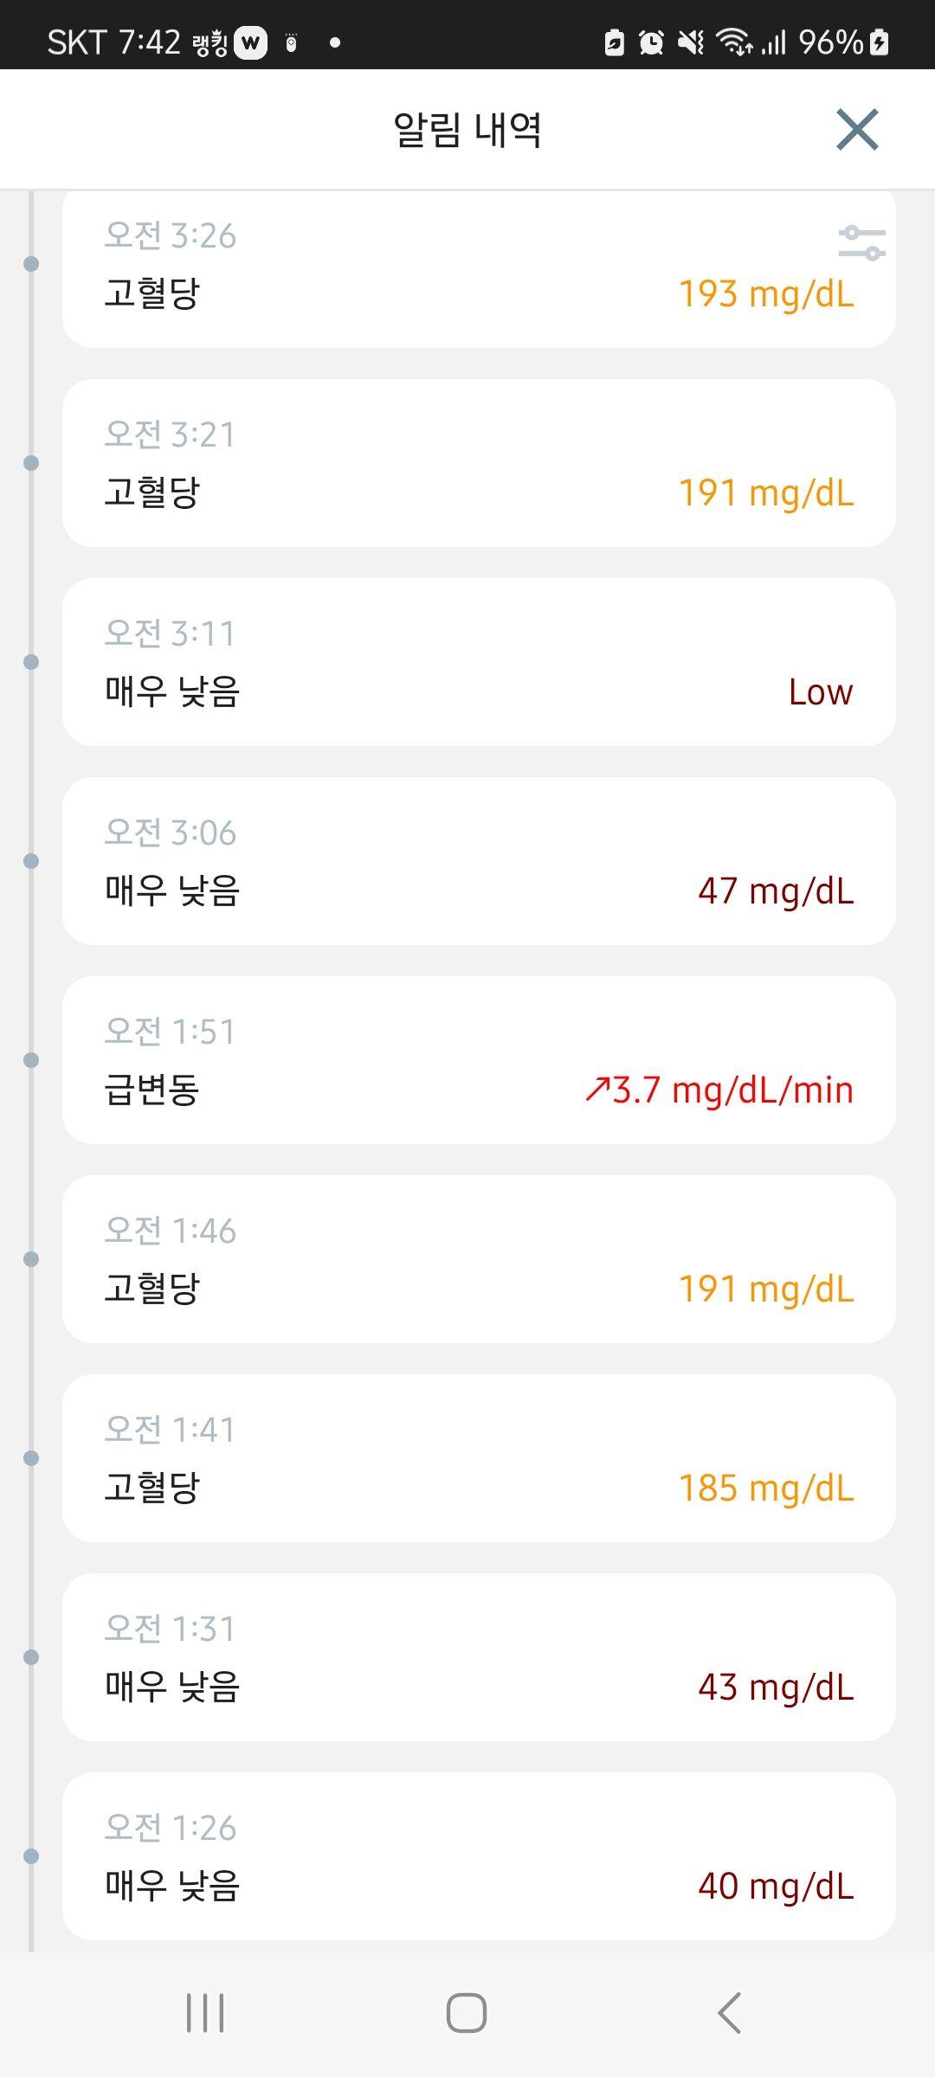The height and width of the screenshot is (2077, 935).
Task: Tap the Android home button
Action: click(467, 2013)
